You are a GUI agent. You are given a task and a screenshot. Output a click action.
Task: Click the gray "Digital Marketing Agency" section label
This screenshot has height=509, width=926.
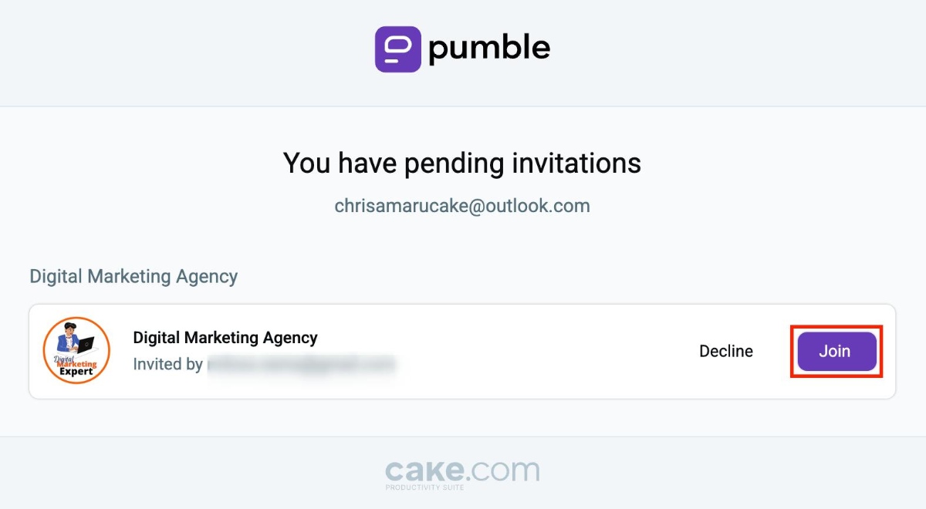point(133,276)
